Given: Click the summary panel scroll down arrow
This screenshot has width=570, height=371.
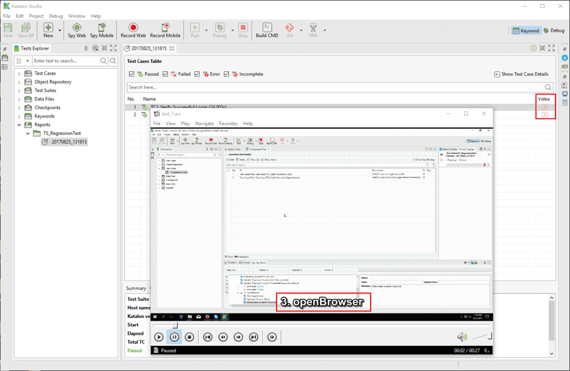Looking at the screenshot, I should tap(552, 353).
